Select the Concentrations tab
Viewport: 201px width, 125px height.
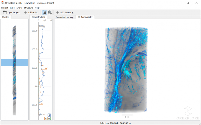coord(38,17)
